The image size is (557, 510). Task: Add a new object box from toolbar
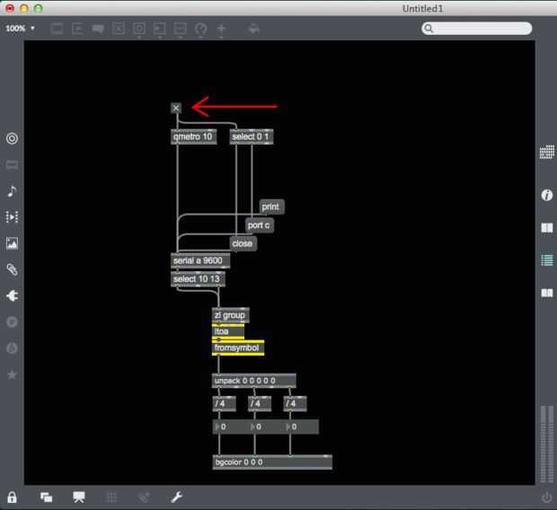(57, 29)
